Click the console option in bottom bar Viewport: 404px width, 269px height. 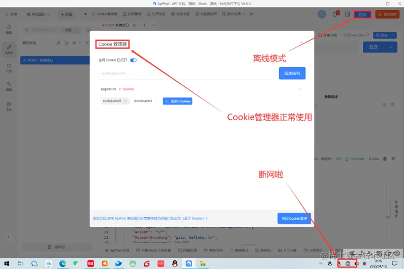point(263,250)
